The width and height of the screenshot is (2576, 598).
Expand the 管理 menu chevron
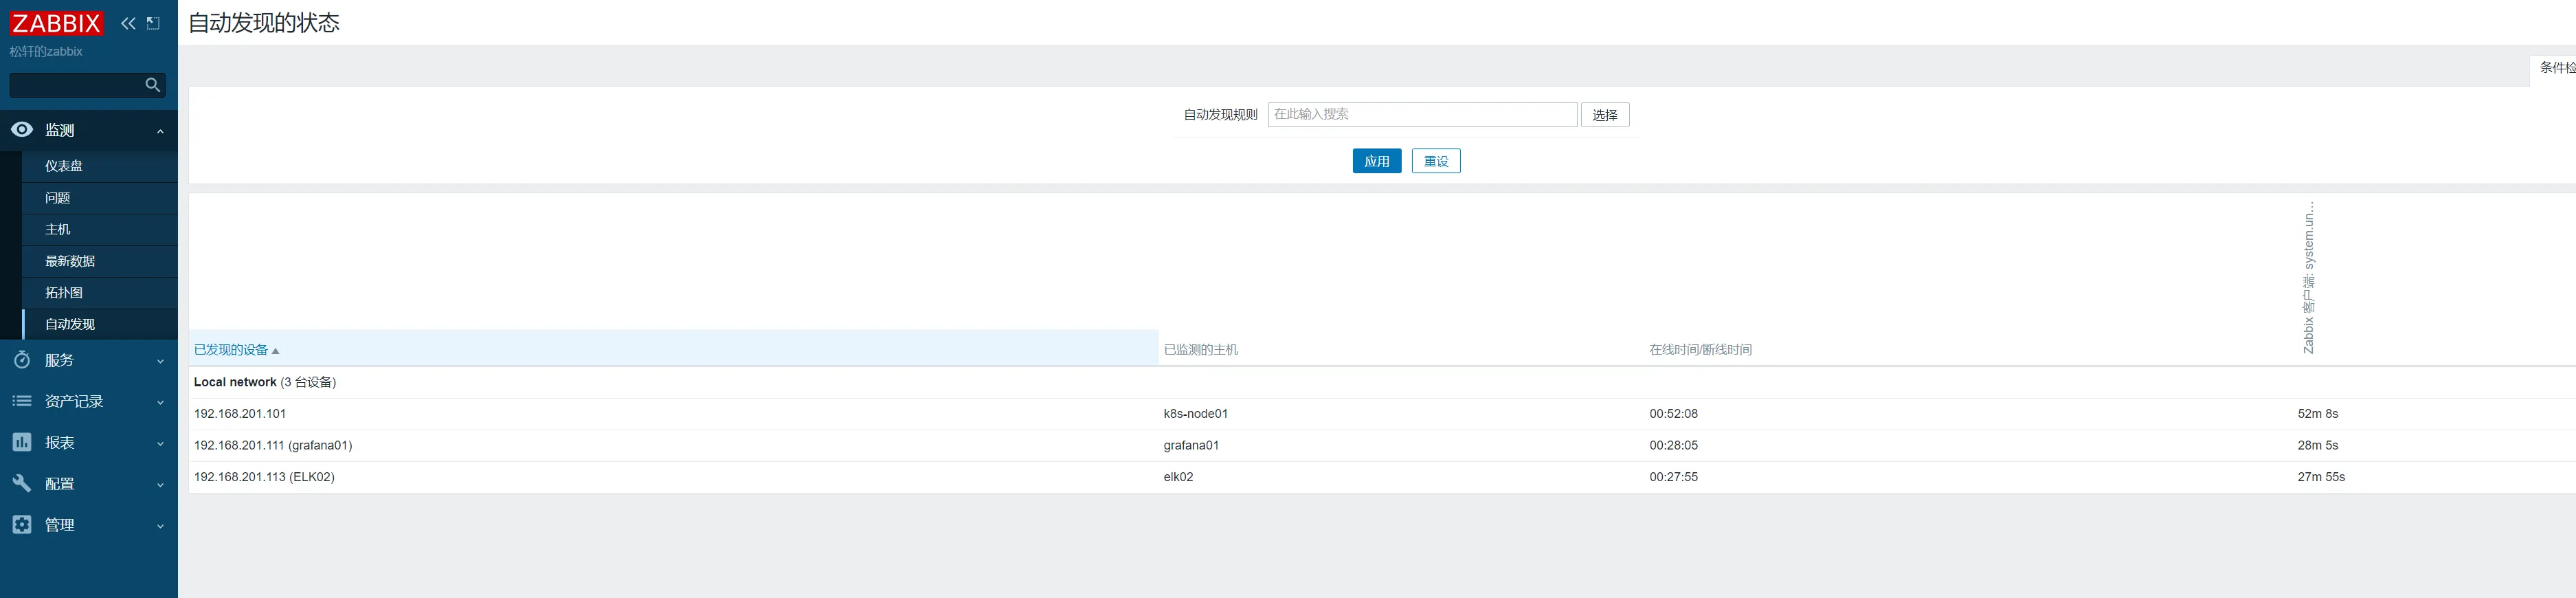pyautogui.click(x=160, y=526)
